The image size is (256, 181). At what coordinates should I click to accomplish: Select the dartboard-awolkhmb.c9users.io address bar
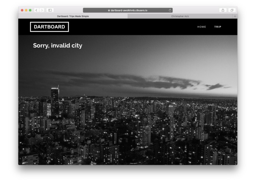[x=128, y=10]
